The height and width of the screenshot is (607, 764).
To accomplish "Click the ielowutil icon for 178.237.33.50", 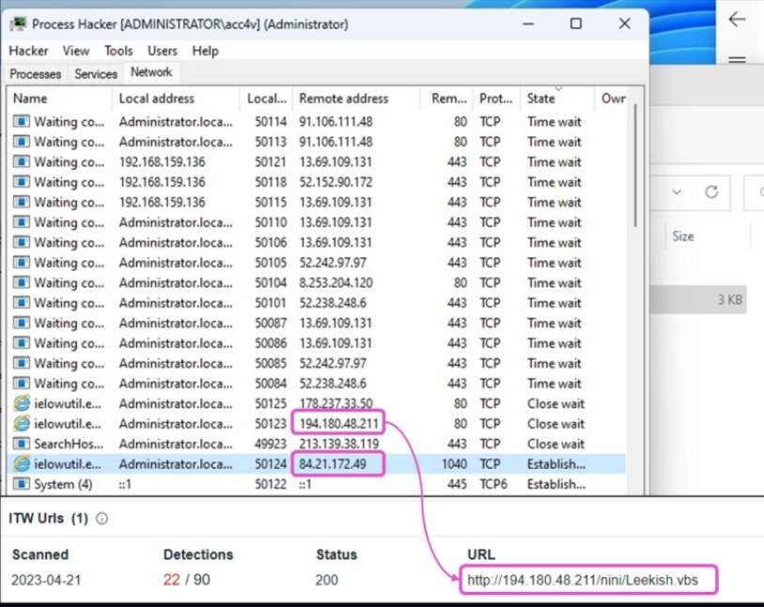I will tap(21, 404).
